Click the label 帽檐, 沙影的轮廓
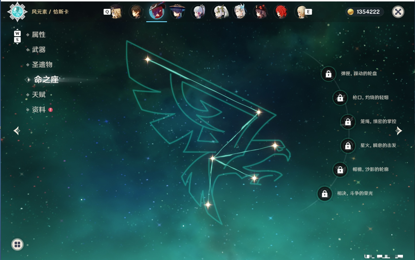Screen dimensions: 415x260 (370, 169)
